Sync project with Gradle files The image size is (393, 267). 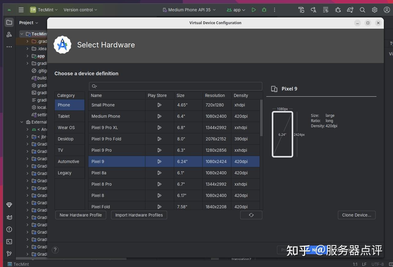[x=350, y=10]
